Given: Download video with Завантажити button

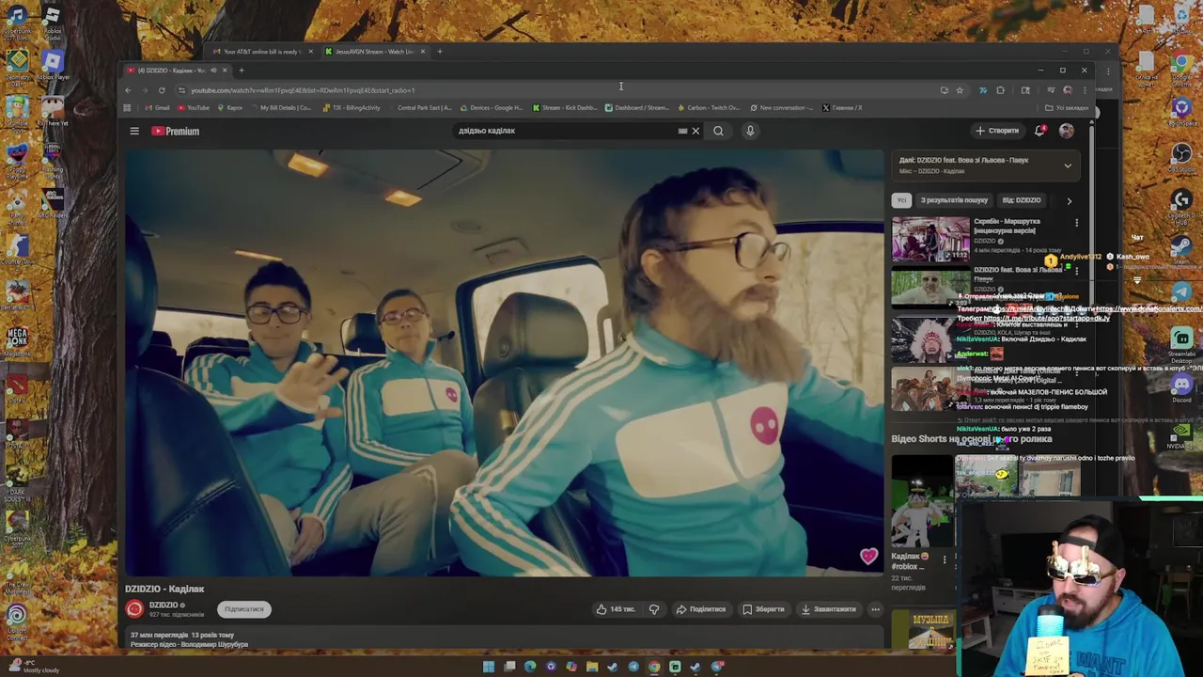Looking at the screenshot, I should coord(828,609).
